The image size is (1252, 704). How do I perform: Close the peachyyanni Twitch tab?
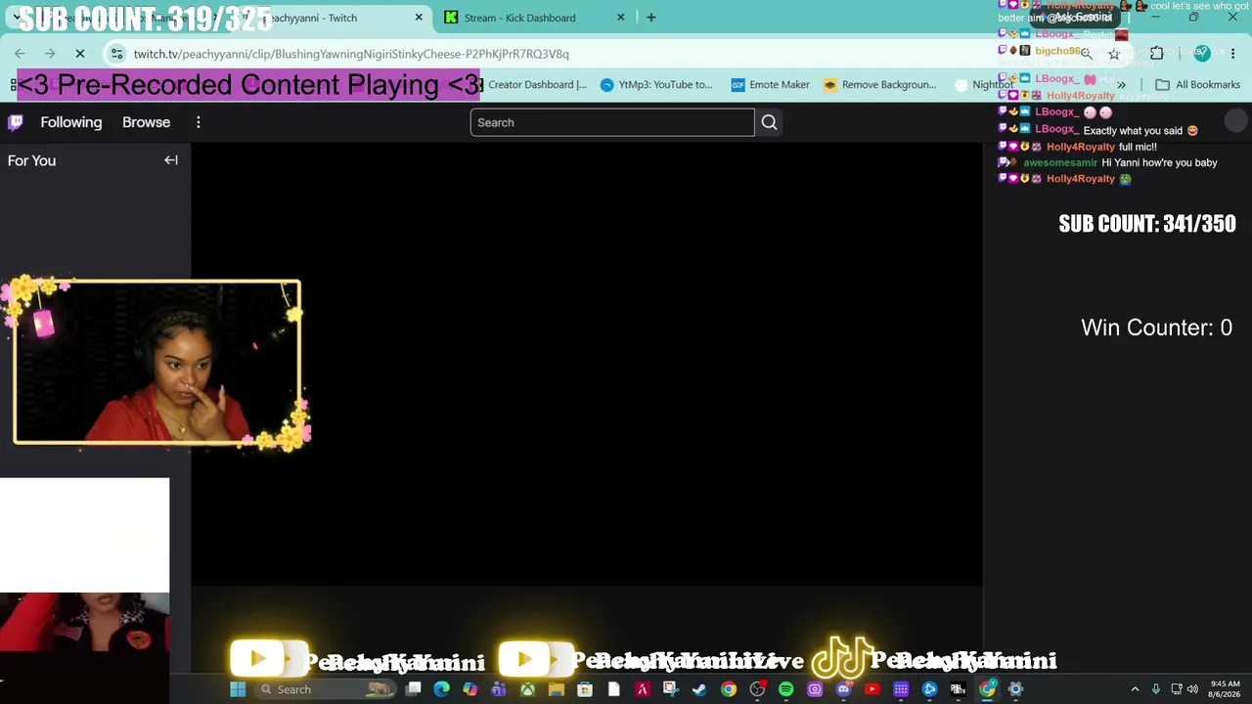click(419, 18)
